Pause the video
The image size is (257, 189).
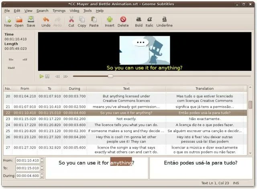47,76
